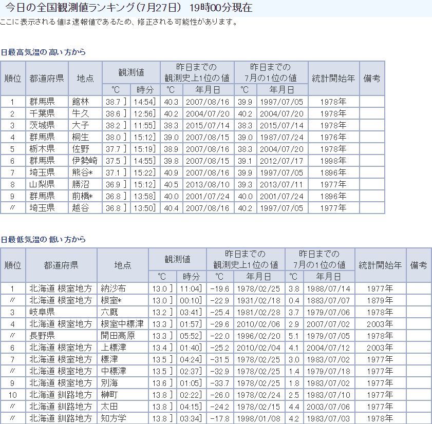Open the 伊勢崎 observation point
The height and width of the screenshot is (424, 432).
tap(85, 161)
